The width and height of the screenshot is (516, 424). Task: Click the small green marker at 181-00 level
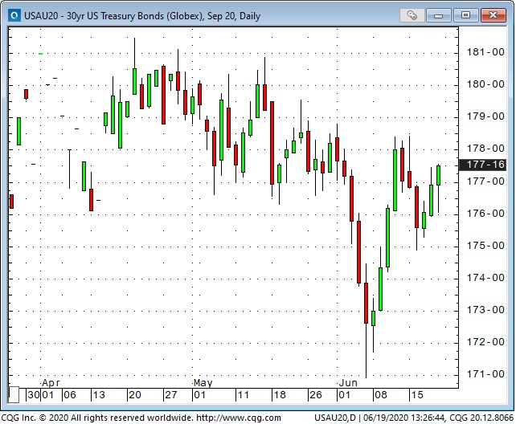[41, 54]
